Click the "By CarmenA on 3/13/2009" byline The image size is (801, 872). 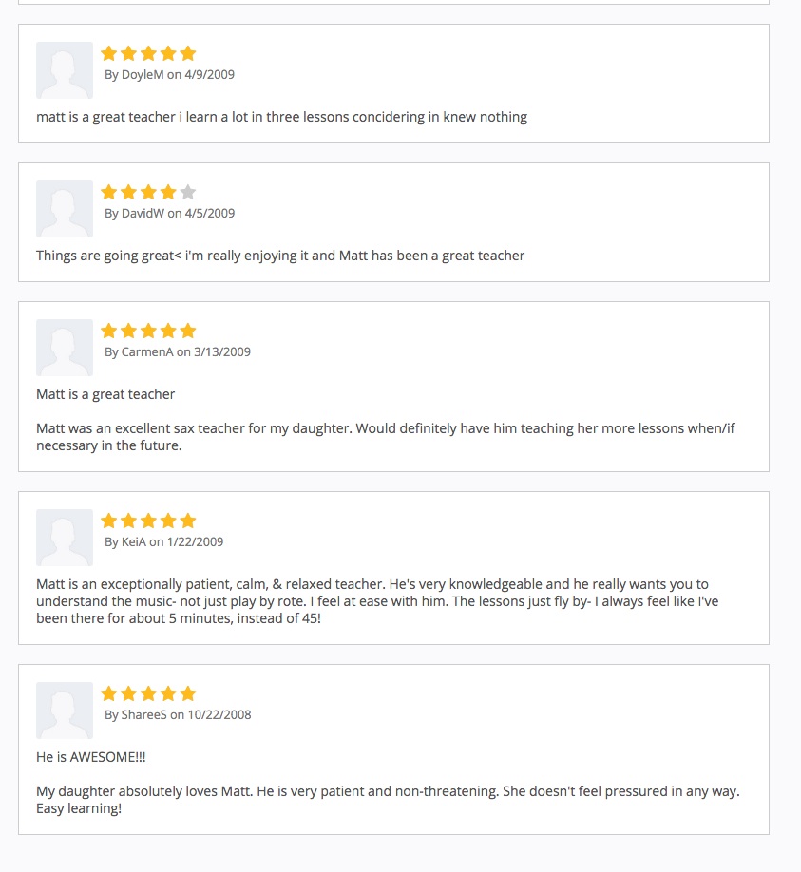click(x=177, y=352)
